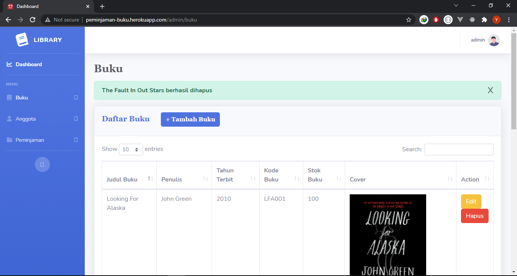The height and width of the screenshot is (276, 517).
Task: Click Hapus for Looking For Alaska
Action: (x=474, y=216)
